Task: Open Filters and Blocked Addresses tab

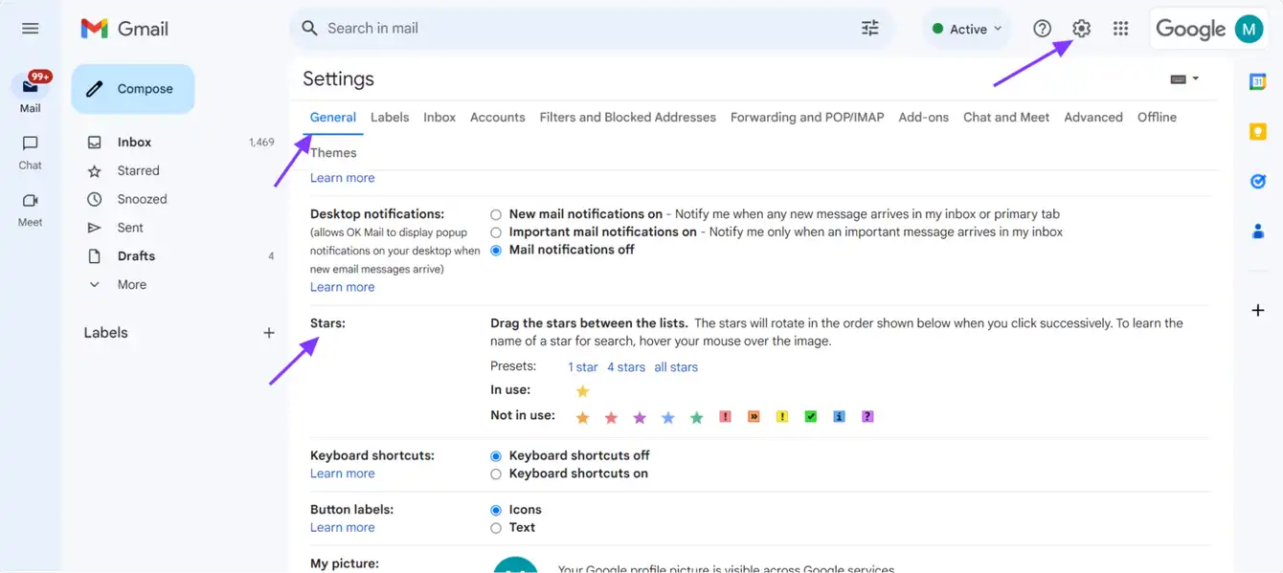Action: pos(627,117)
